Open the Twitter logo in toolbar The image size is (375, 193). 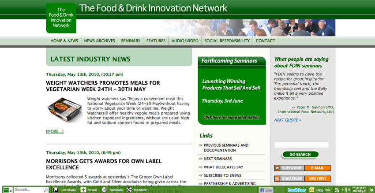[297, 190]
